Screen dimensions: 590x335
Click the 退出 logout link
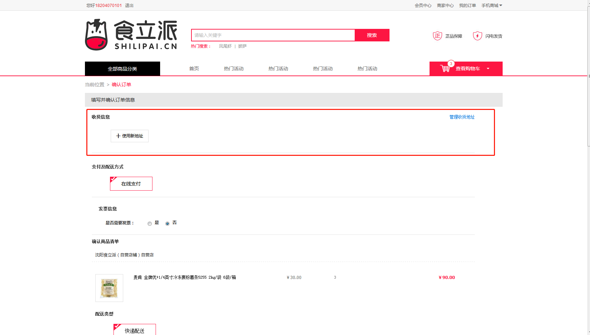click(129, 6)
